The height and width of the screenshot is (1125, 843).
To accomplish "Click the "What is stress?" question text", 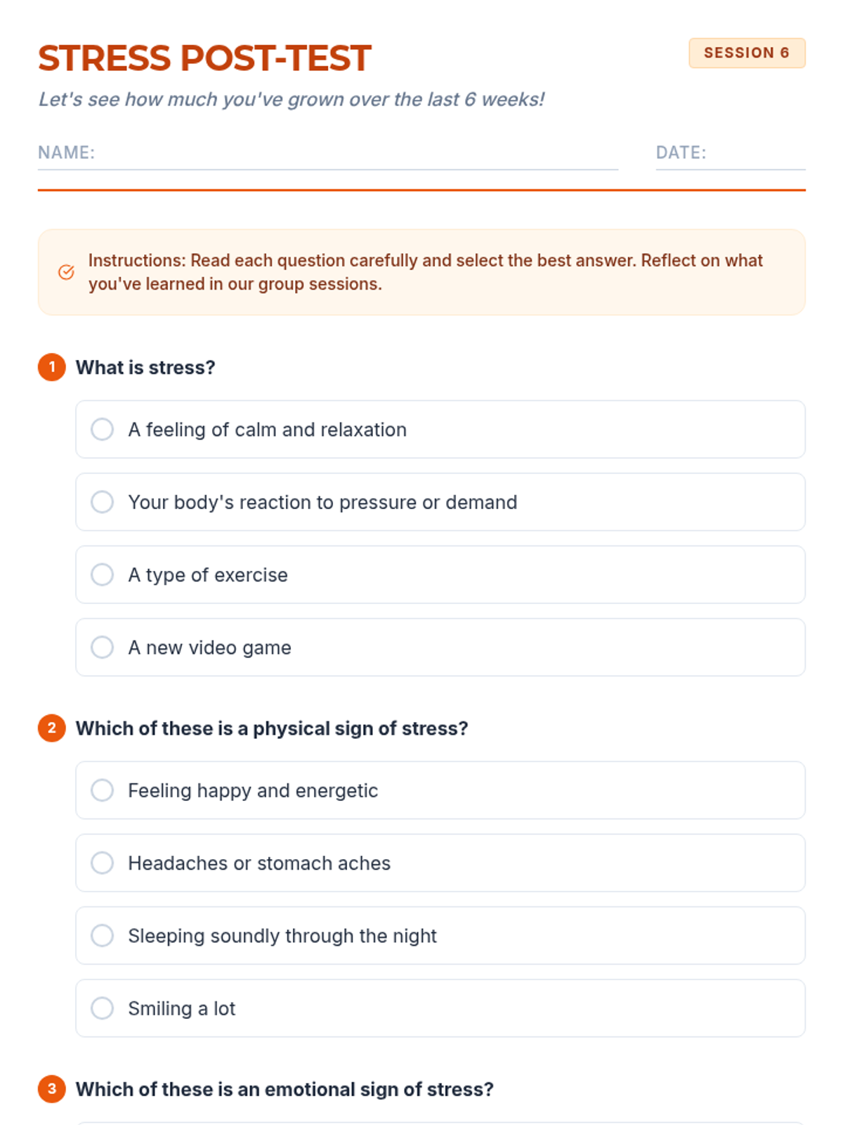I will 145,368.
